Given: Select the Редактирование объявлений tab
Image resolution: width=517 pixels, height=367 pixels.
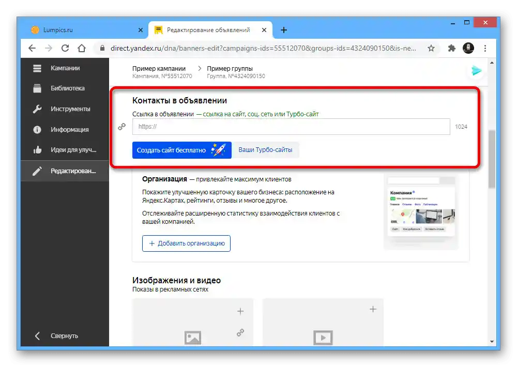Looking at the screenshot, I should [x=210, y=30].
